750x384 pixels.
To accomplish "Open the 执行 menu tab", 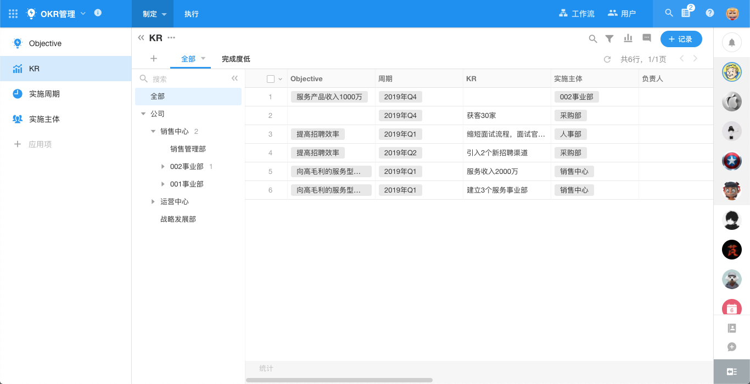I will click(x=192, y=14).
